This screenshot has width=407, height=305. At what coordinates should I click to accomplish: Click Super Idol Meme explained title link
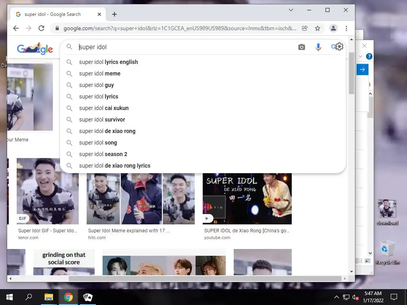point(129,231)
